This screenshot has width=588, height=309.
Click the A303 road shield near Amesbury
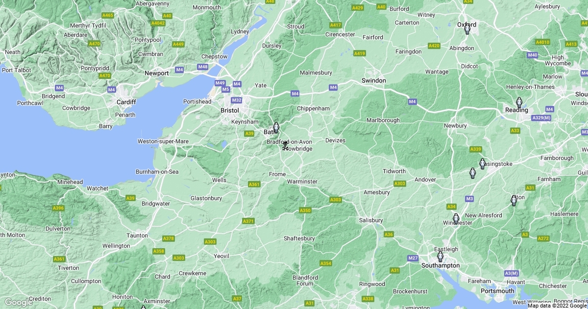click(400, 183)
